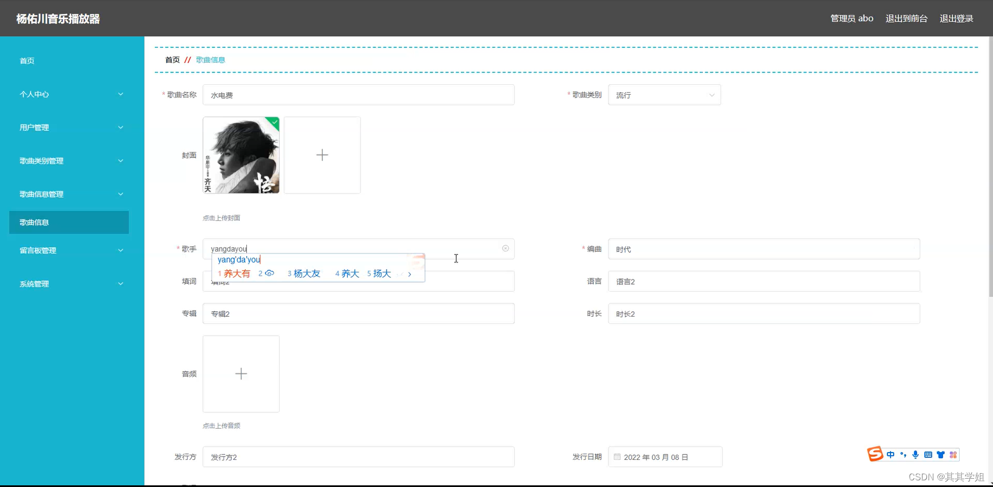This screenshot has height=487, width=993.
Task: Click the page vertical scrollbar
Action: (990, 166)
